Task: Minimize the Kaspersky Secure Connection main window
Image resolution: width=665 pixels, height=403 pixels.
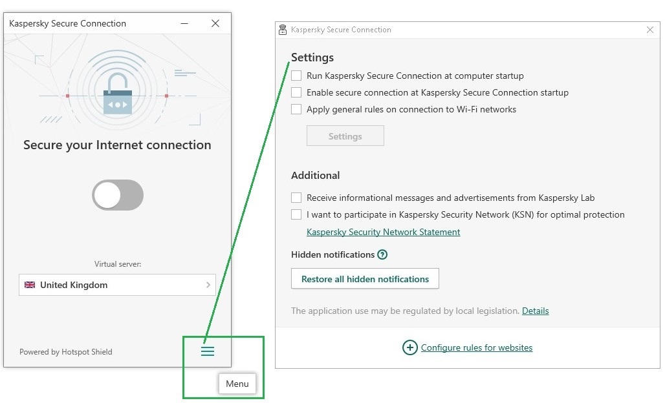Action: point(184,24)
